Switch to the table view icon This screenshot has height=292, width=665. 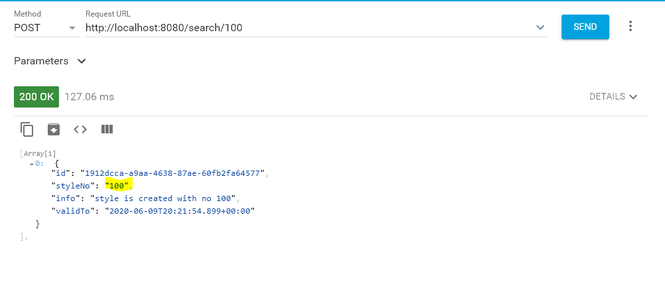pos(107,129)
